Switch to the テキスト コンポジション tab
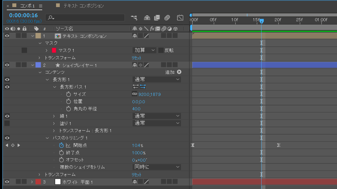Screen dimensions: 337x189 [x=83, y=6]
